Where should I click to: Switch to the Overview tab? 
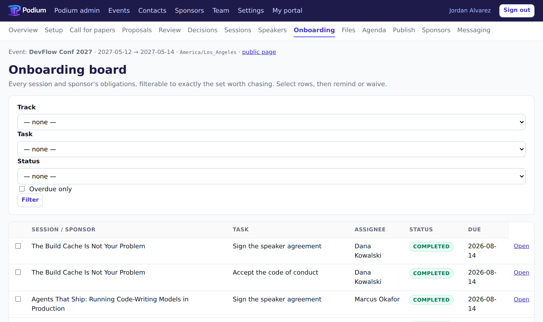23,30
